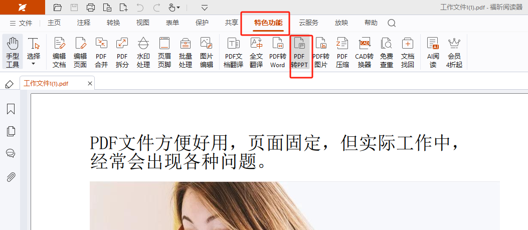Close the 工作文件1(1).pdf document tab
Image resolution: width=528 pixels, height=230 pixels.
point(90,84)
